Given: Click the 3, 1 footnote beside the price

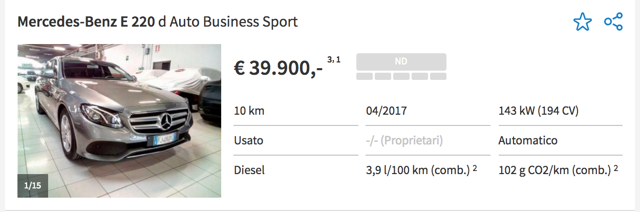Looking at the screenshot, I should [x=334, y=60].
